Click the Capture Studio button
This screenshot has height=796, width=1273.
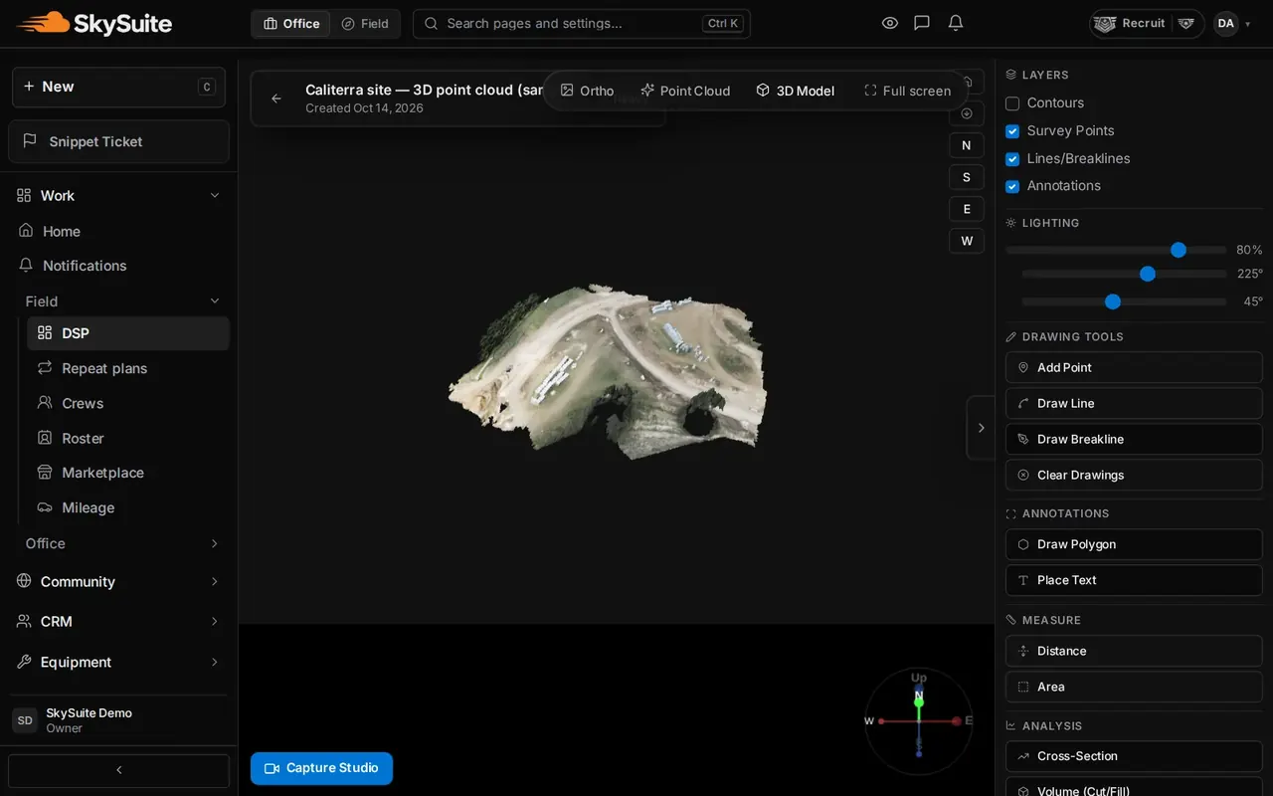pos(321,768)
